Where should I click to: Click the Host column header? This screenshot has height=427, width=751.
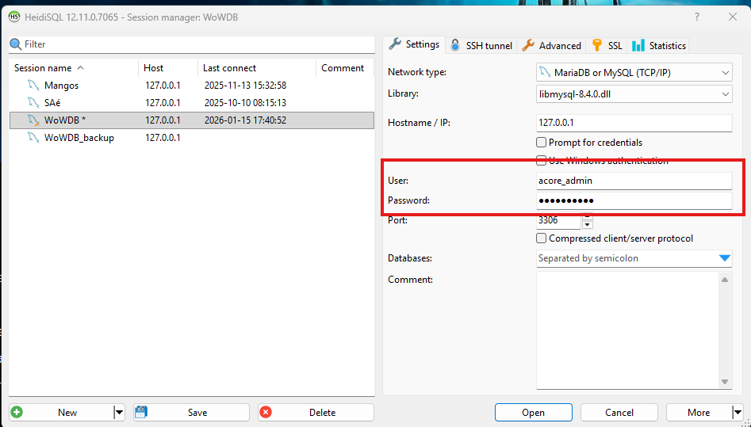[167, 68]
